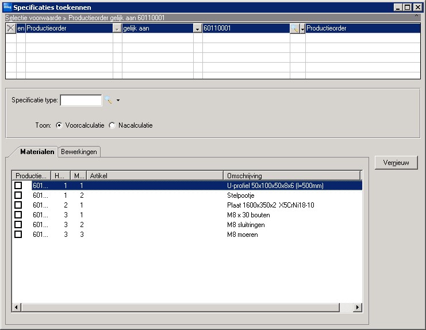Sort by the Omschrijving column header
Viewport: 426px width, 330px height.
(x=292, y=176)
